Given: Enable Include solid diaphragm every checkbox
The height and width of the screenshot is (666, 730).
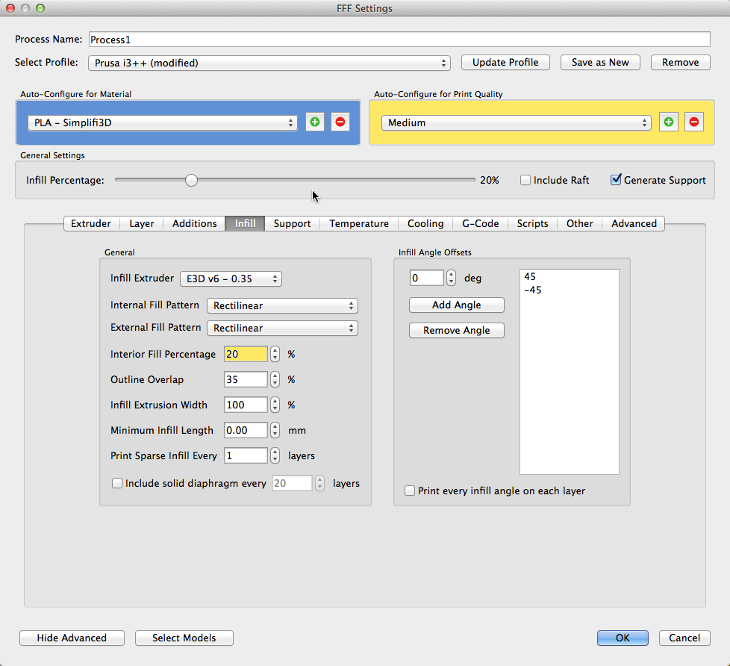Looking at the screenshot, I should pyautogui.click(x=117, y=483).
